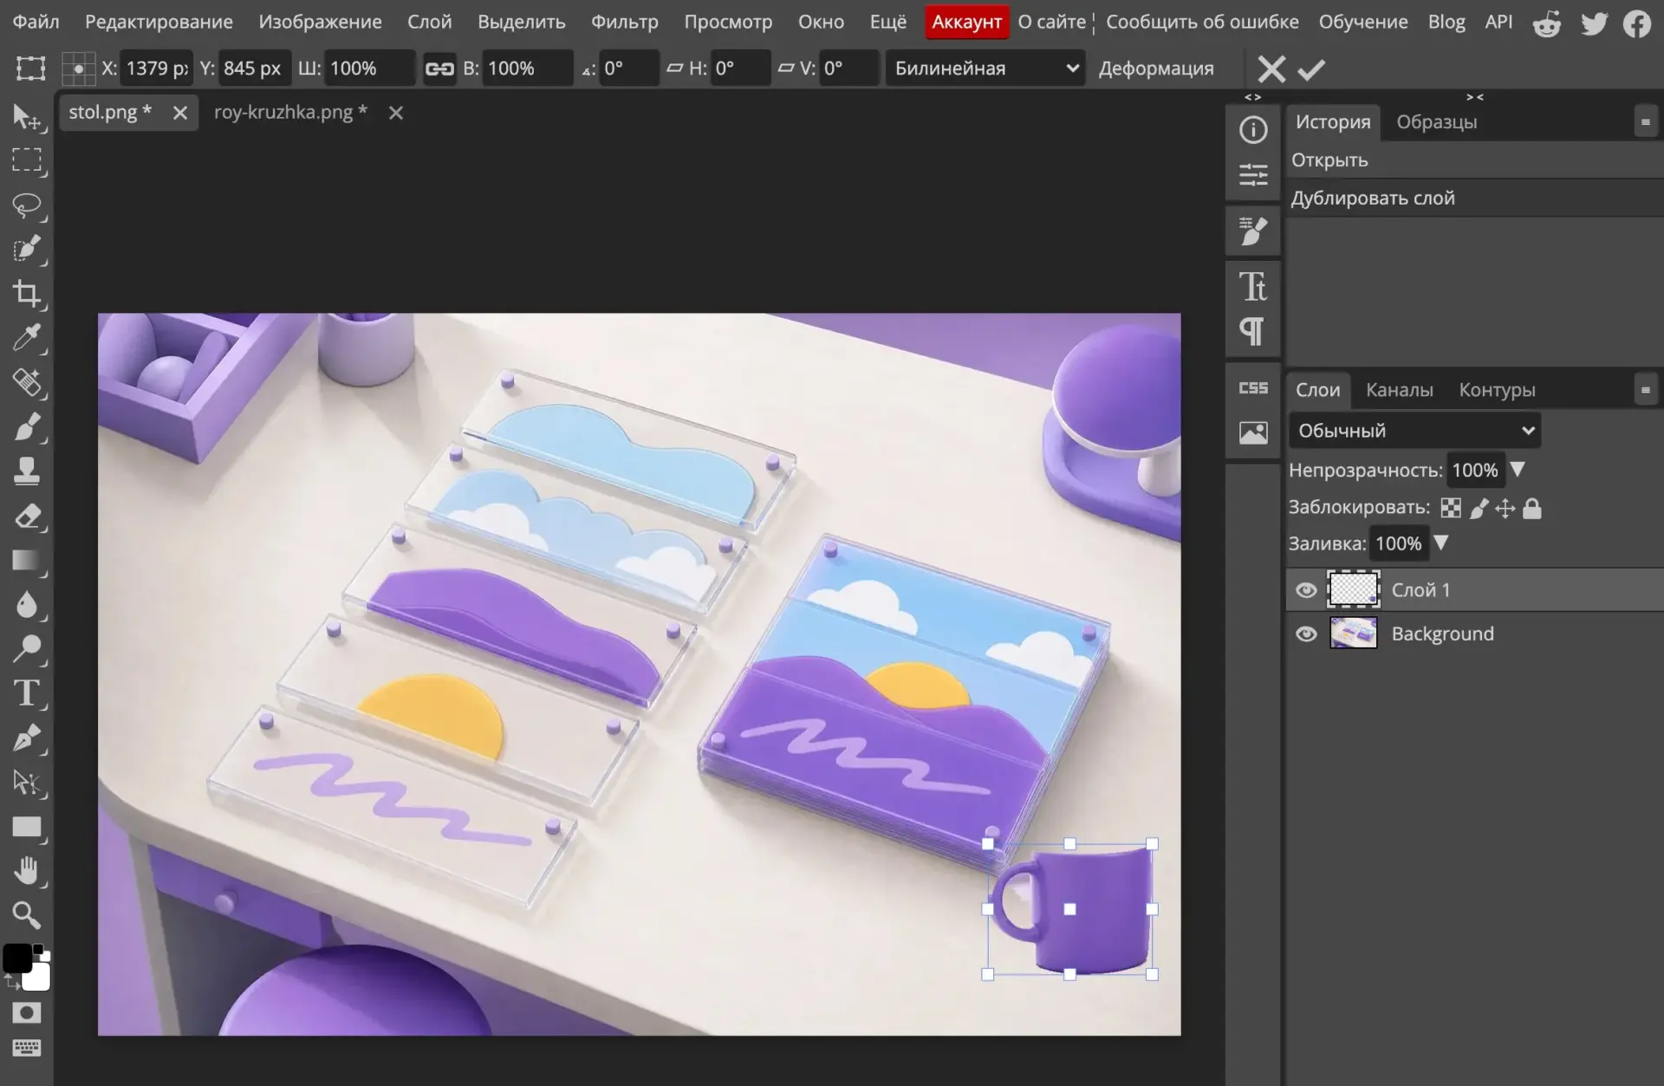Viewport: 1664px width, 1086px height.
Task: Cancel the transform with X icon
Action: (x=1271, y=68)
